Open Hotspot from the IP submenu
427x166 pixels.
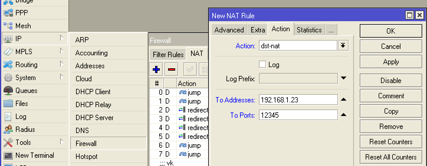tap(109, 157)
